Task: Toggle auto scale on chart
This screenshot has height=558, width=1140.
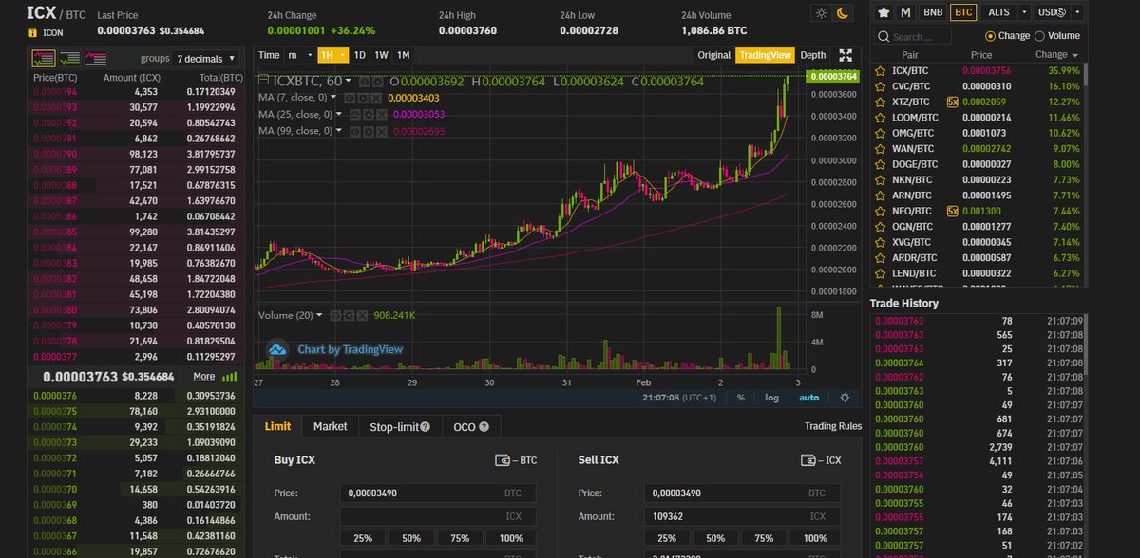Action: pos(808,398)
